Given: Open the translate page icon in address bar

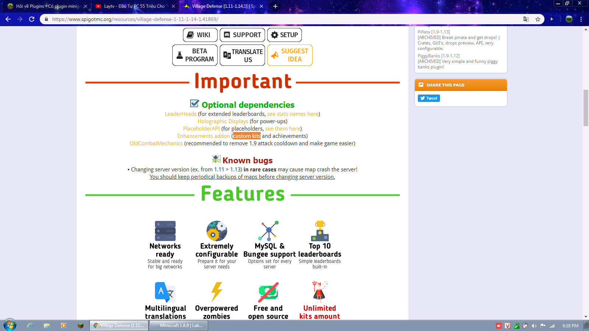Looking at the screenshot, I should pyautogui.click(x=526, y=19).
